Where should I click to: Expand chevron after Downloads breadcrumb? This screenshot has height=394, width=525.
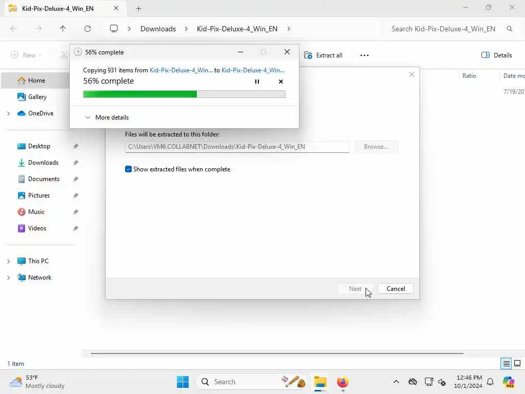tap(186, 29)
